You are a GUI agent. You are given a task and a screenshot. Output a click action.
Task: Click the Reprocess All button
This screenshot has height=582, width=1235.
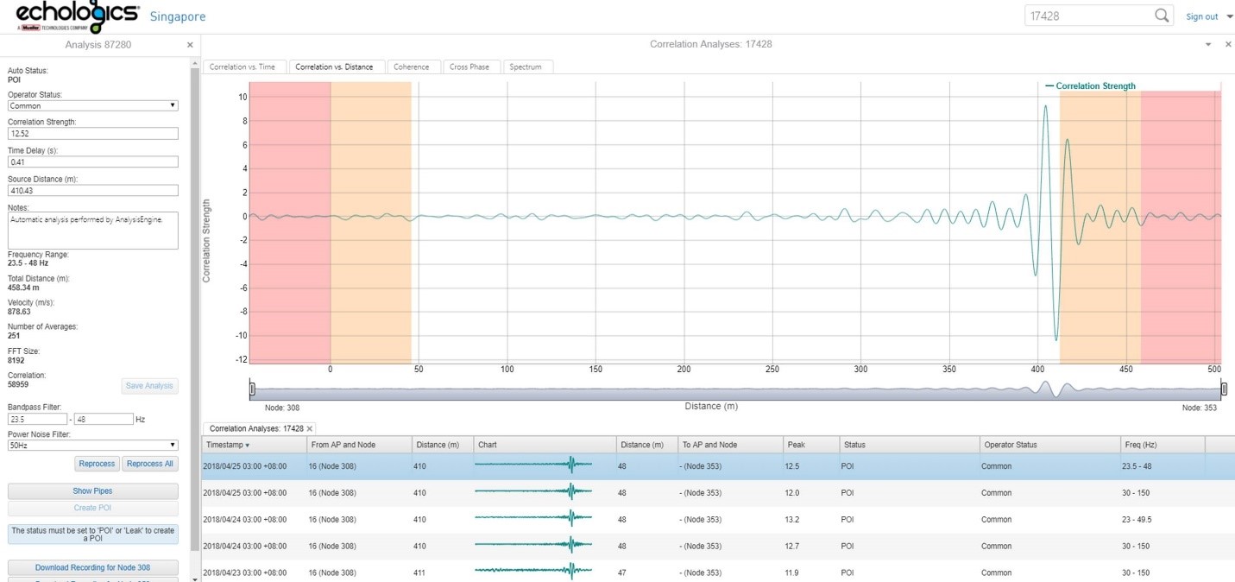coord(150,464)
